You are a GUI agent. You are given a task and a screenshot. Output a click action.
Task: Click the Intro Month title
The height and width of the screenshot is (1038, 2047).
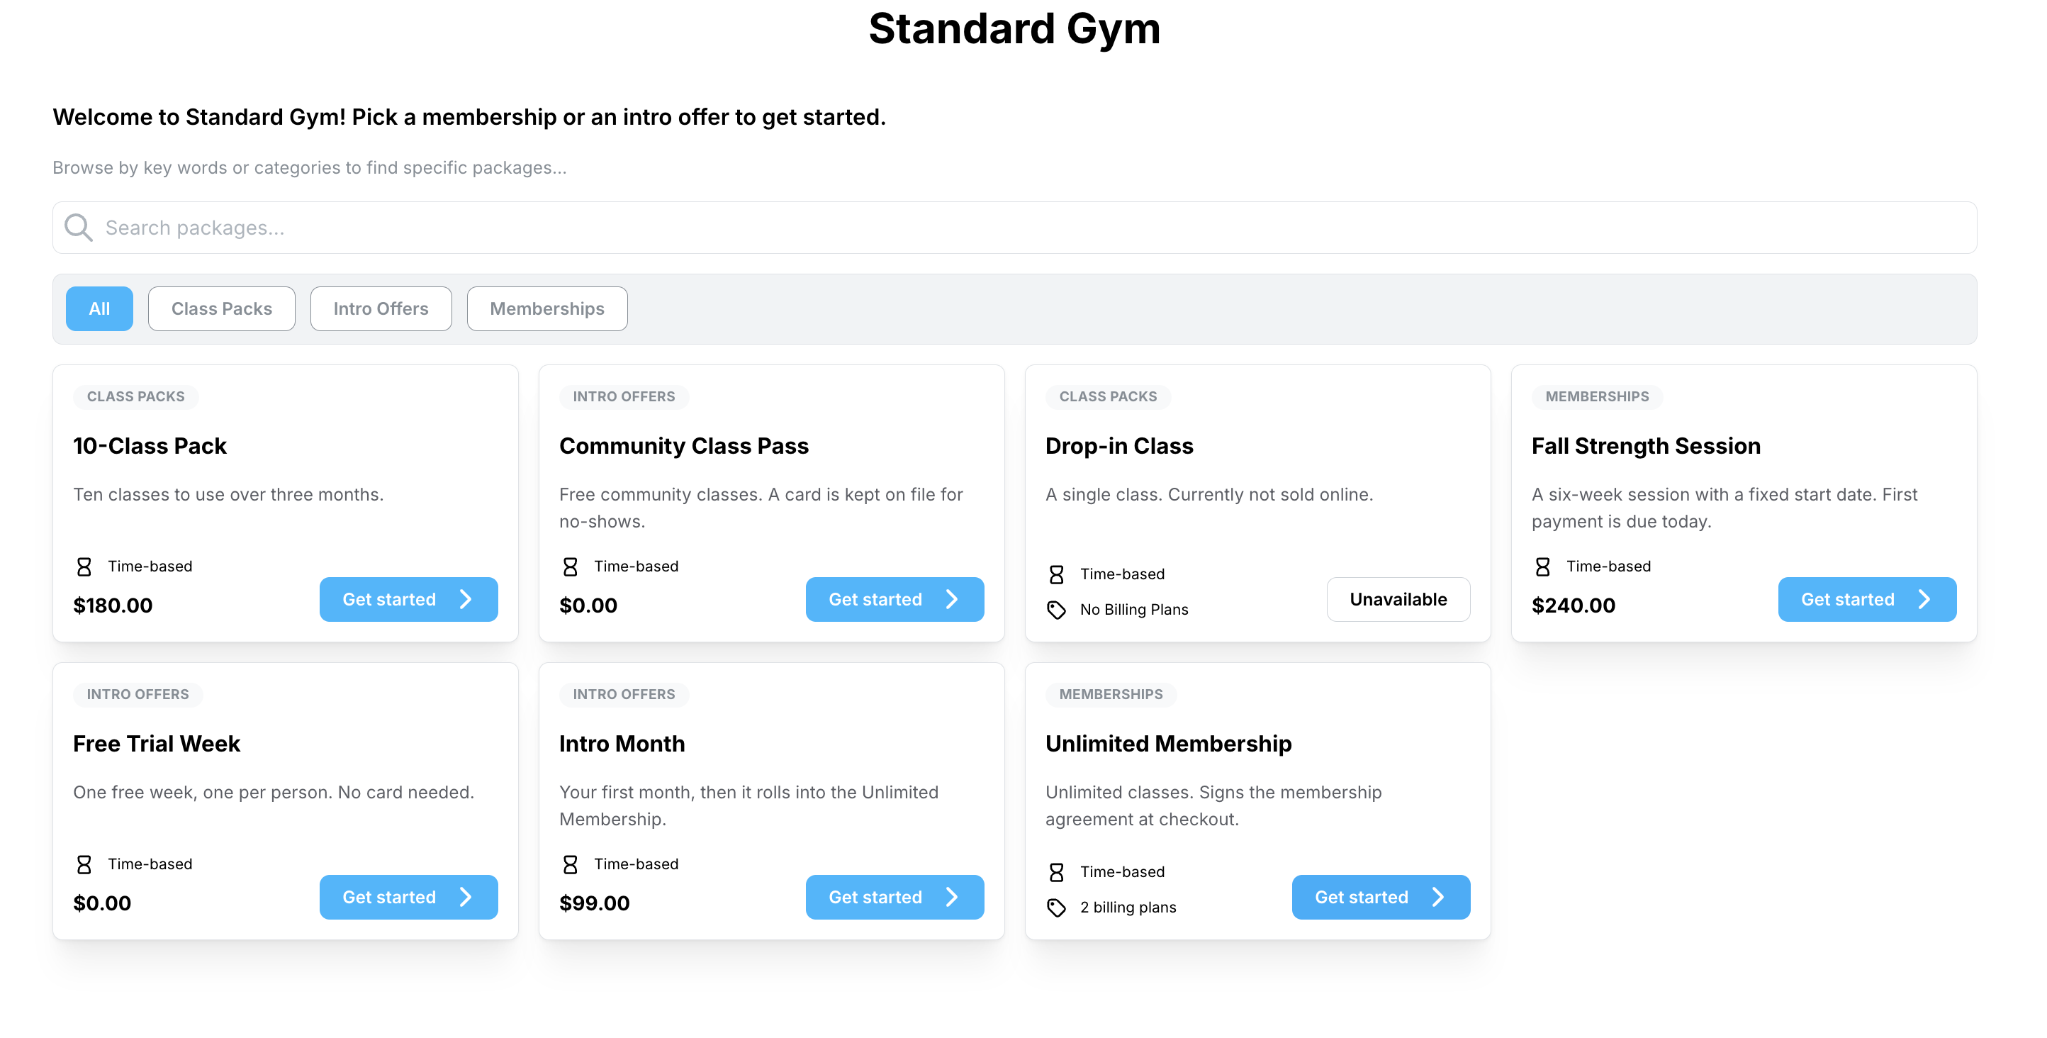point(622,744)
